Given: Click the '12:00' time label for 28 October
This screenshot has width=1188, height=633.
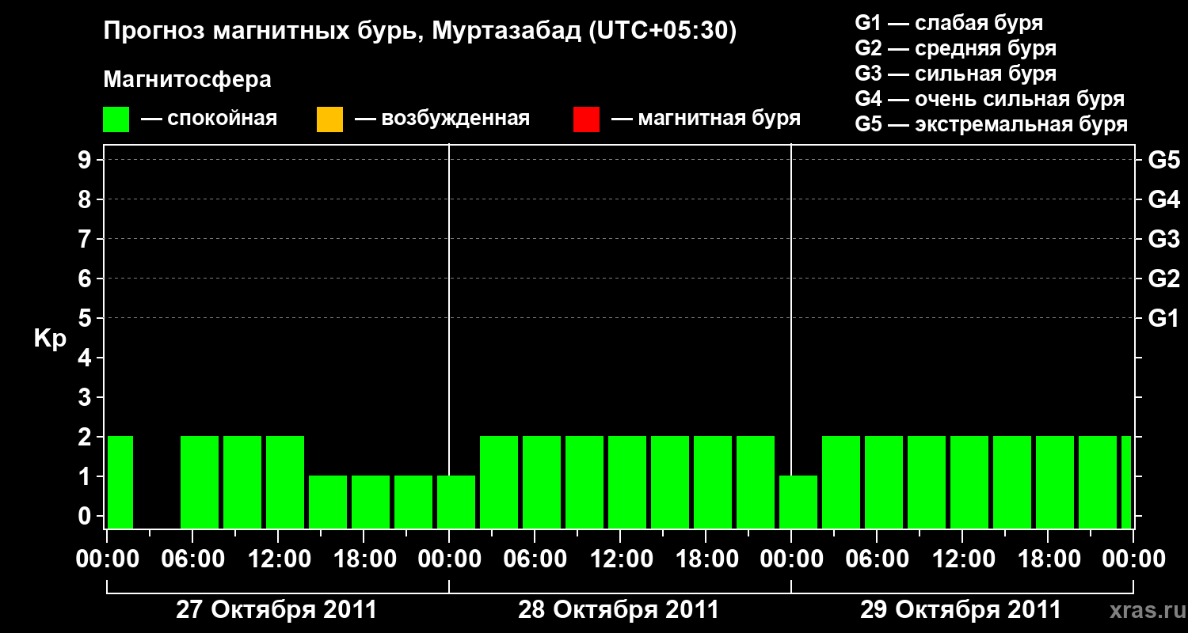Looking at the screenshot, I should tap(620, 559).
